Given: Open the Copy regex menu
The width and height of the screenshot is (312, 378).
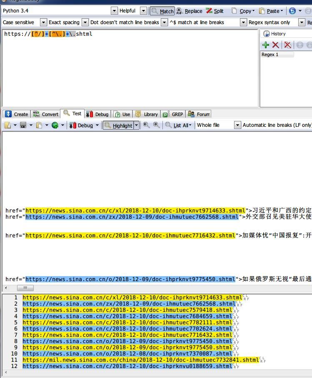Looking at the screenshot, I should 243,11.
